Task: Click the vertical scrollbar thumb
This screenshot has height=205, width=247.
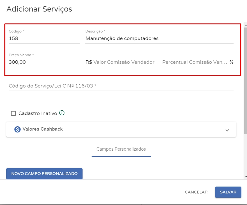Action: pyautogui.click(x=245, y=78)
